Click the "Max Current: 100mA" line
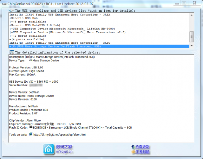Image resolution: width=203 pixels, height=159 pixels. [22, 74]
